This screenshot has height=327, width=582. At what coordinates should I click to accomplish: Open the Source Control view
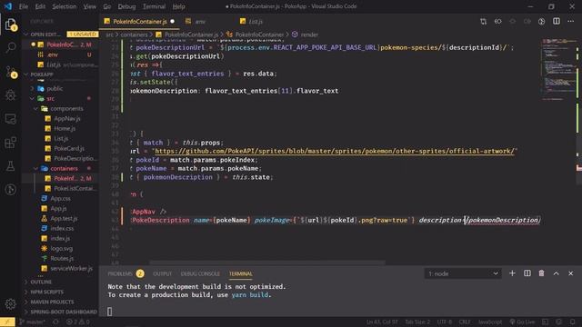pos(11,72)
